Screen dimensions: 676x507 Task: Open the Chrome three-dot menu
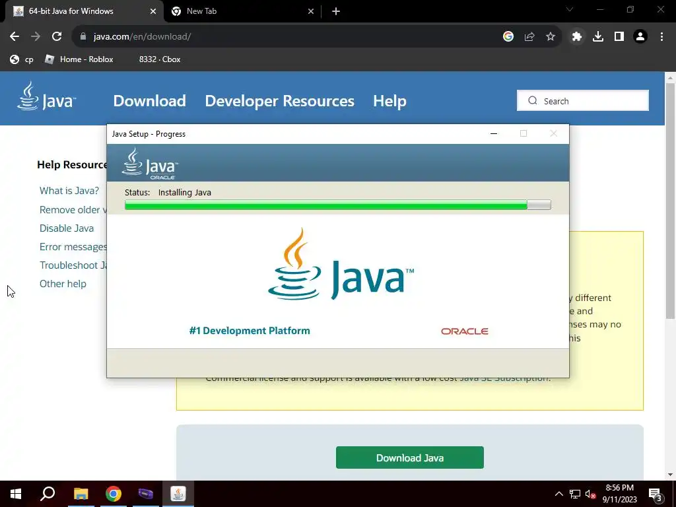point(661,37)
